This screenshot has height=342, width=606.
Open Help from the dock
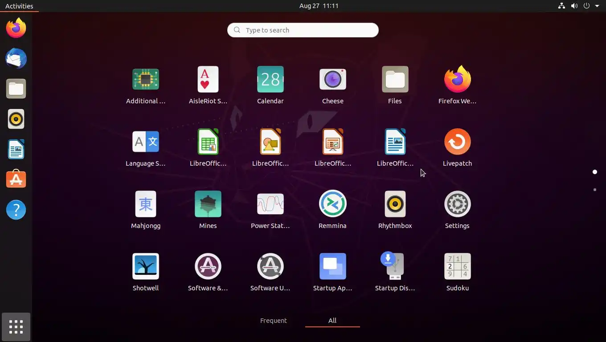click(x=16, y=210)
